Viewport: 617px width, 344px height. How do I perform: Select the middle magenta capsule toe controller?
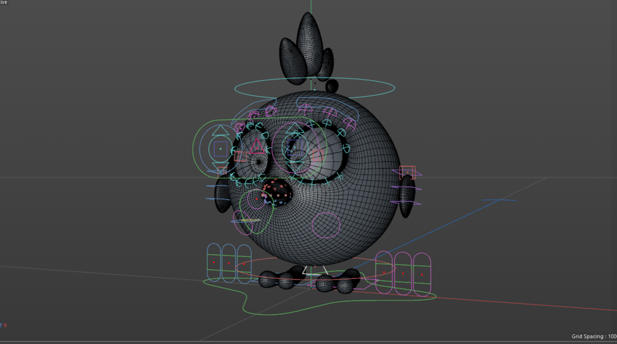point(403,273)
